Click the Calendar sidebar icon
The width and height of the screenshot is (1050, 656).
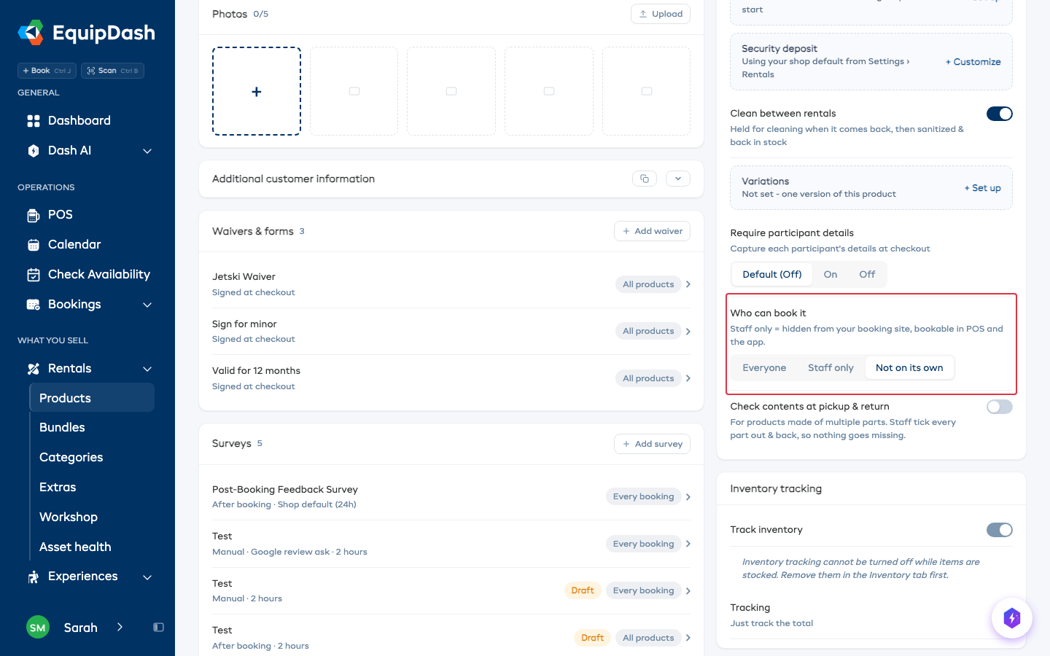(x=34, y=245)
